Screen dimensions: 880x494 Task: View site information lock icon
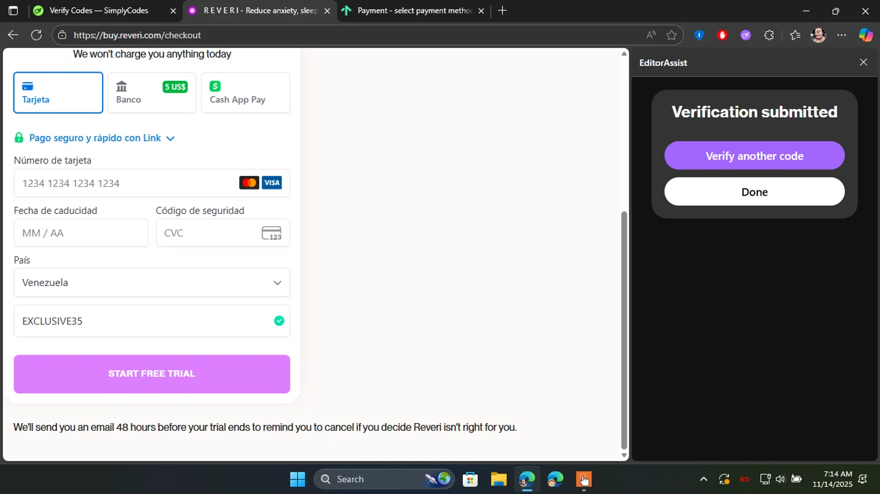(62, 35)
